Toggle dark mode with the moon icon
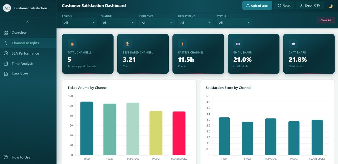Image resolution: width=338 pixels, height=164 pixels. pyautogui.click(x=330, y=5)
